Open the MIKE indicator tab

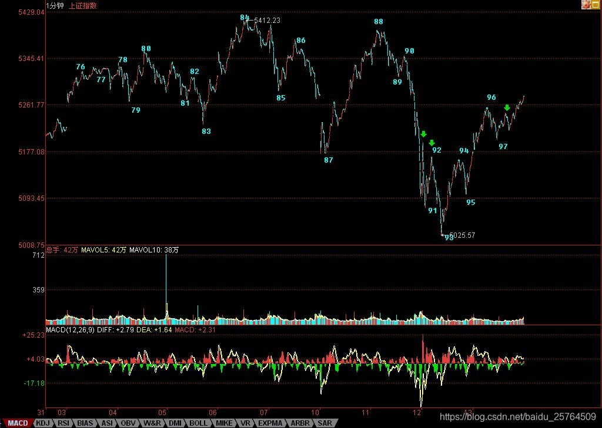tap(224, 423)
